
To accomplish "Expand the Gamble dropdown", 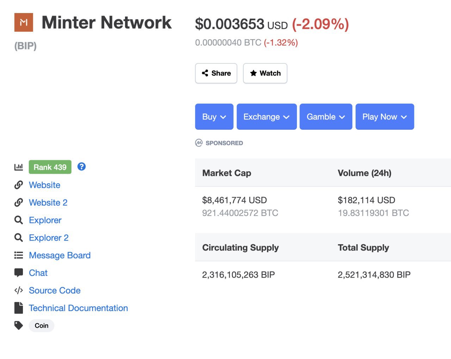I will 326,117.
